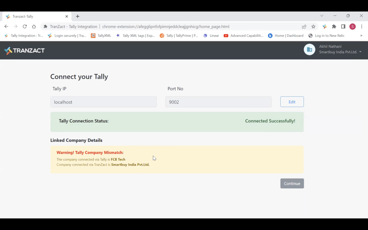Viewport: 368px width, 230px height.
Task: Click the Connected Successfully! status text
Action: point(270,121)
